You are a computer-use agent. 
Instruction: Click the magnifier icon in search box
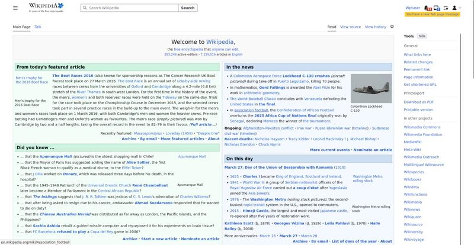[84, 8]
